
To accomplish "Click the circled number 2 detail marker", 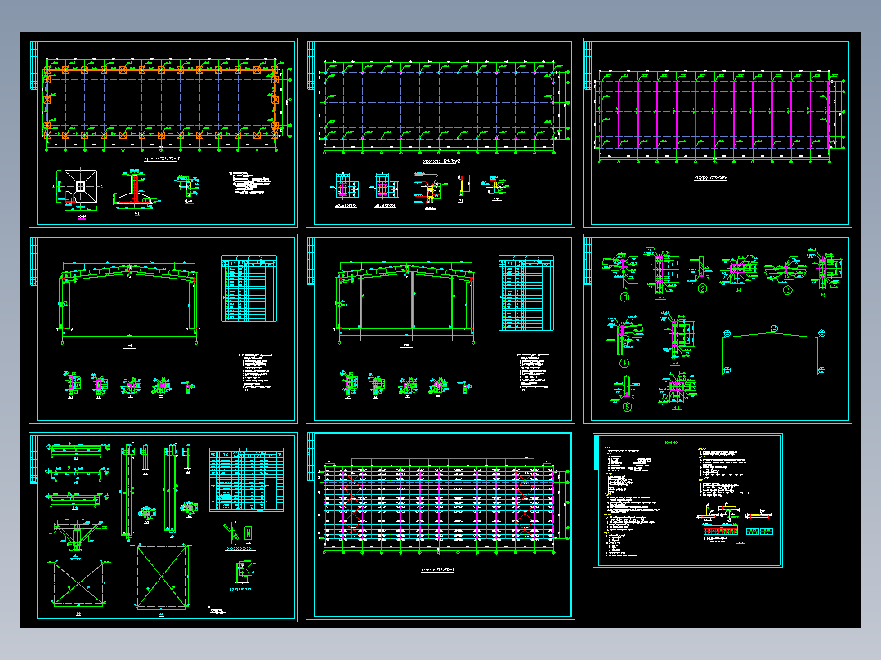I will coord(702,288).
